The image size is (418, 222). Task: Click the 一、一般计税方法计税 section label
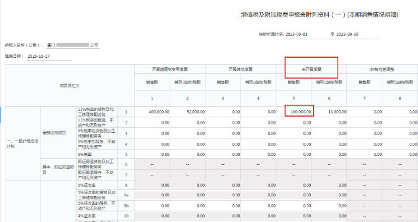tap(23, 143)
